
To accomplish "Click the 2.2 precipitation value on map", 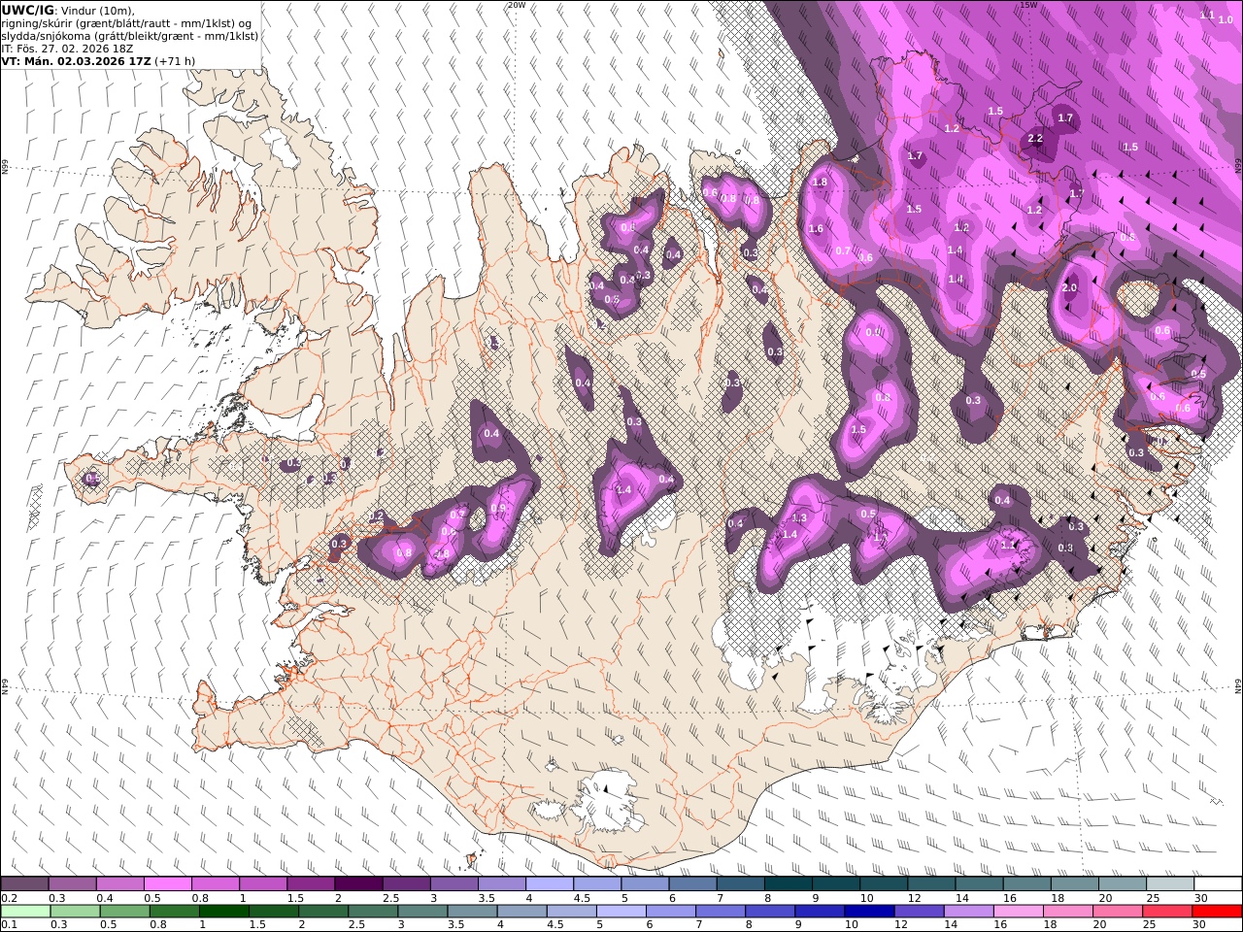I will 1034,139.
